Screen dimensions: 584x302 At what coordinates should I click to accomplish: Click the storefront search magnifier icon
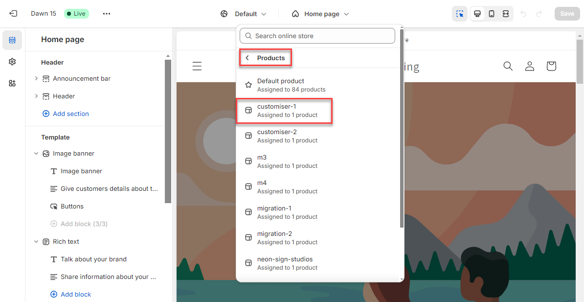[508, 66]
